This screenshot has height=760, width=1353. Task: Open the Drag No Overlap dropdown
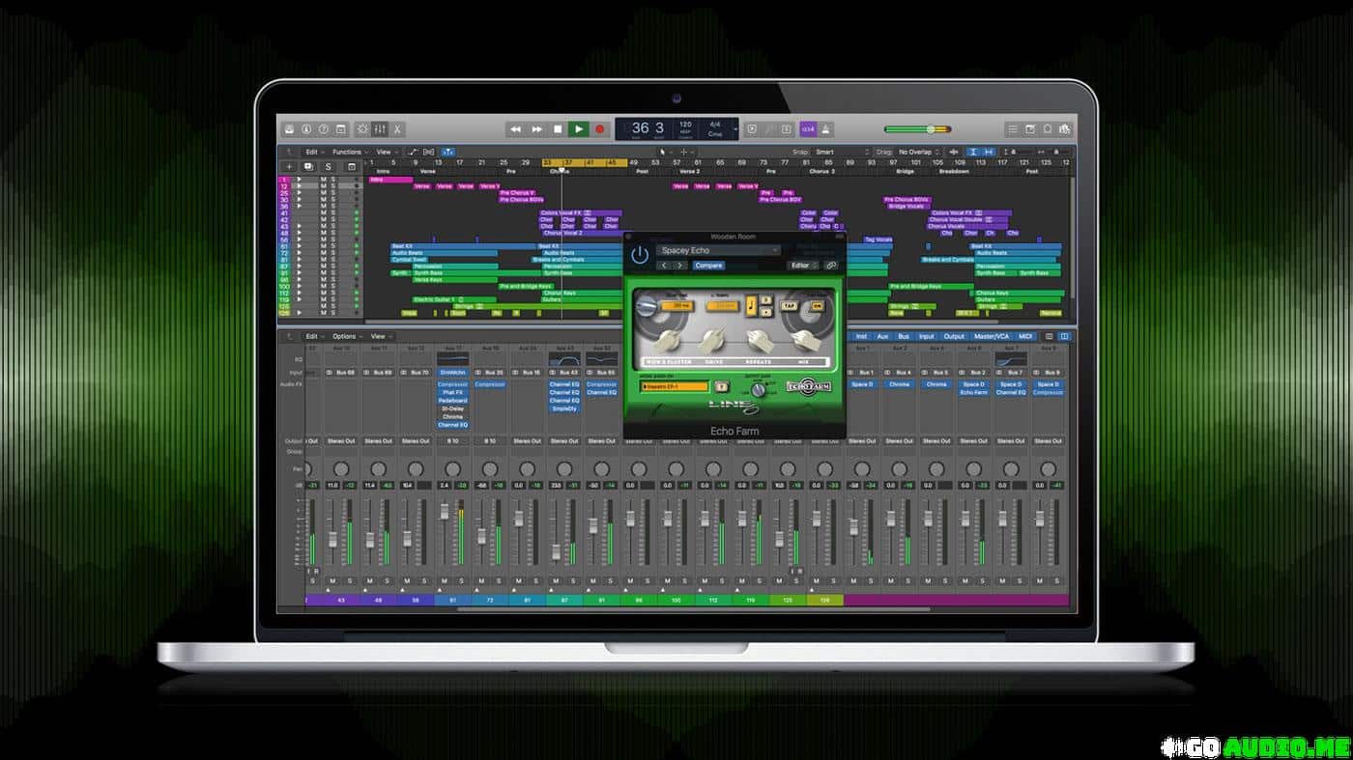pos(917,152)
